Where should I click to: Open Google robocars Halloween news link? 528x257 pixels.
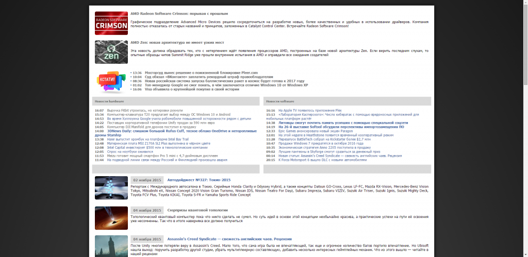pyautogui.click(x=179, y=119)
